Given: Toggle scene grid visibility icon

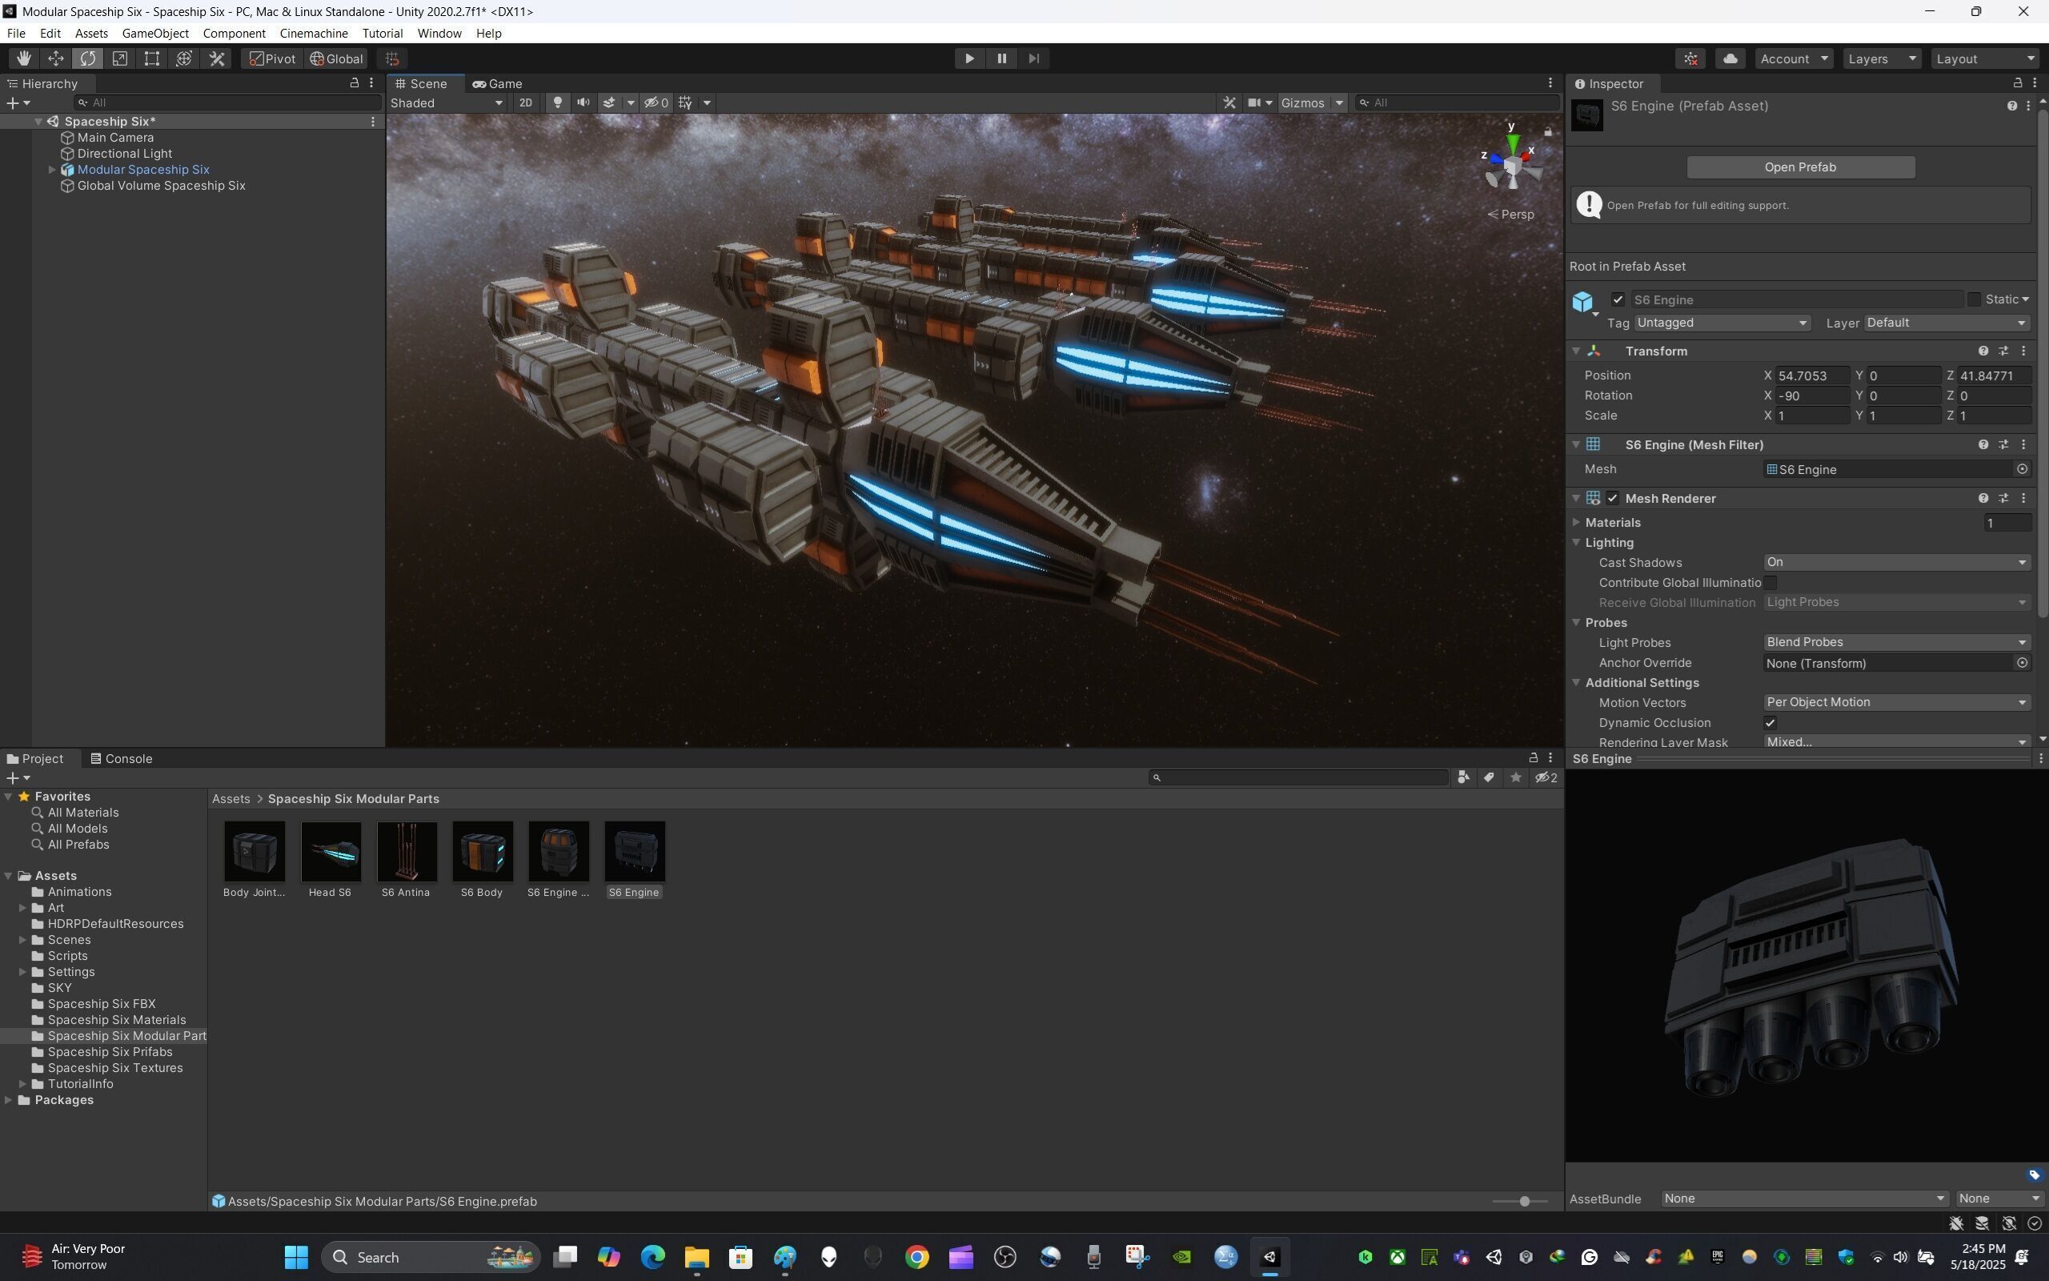Looking at the screenshot, I should (686, 102).
